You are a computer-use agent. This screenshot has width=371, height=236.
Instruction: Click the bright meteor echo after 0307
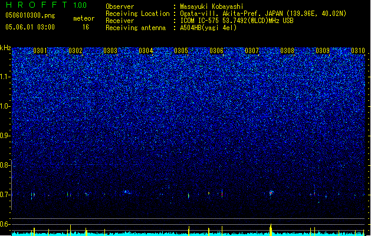(271, 193)
